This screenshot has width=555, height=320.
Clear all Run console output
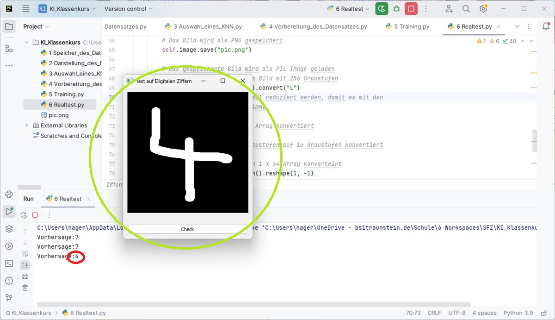25,288
